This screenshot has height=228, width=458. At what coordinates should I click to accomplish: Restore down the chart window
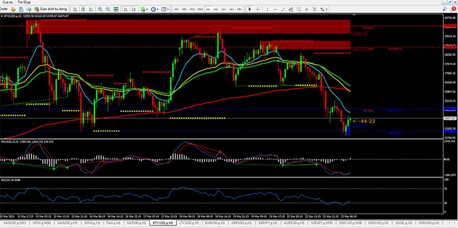(x=449, y=2)
